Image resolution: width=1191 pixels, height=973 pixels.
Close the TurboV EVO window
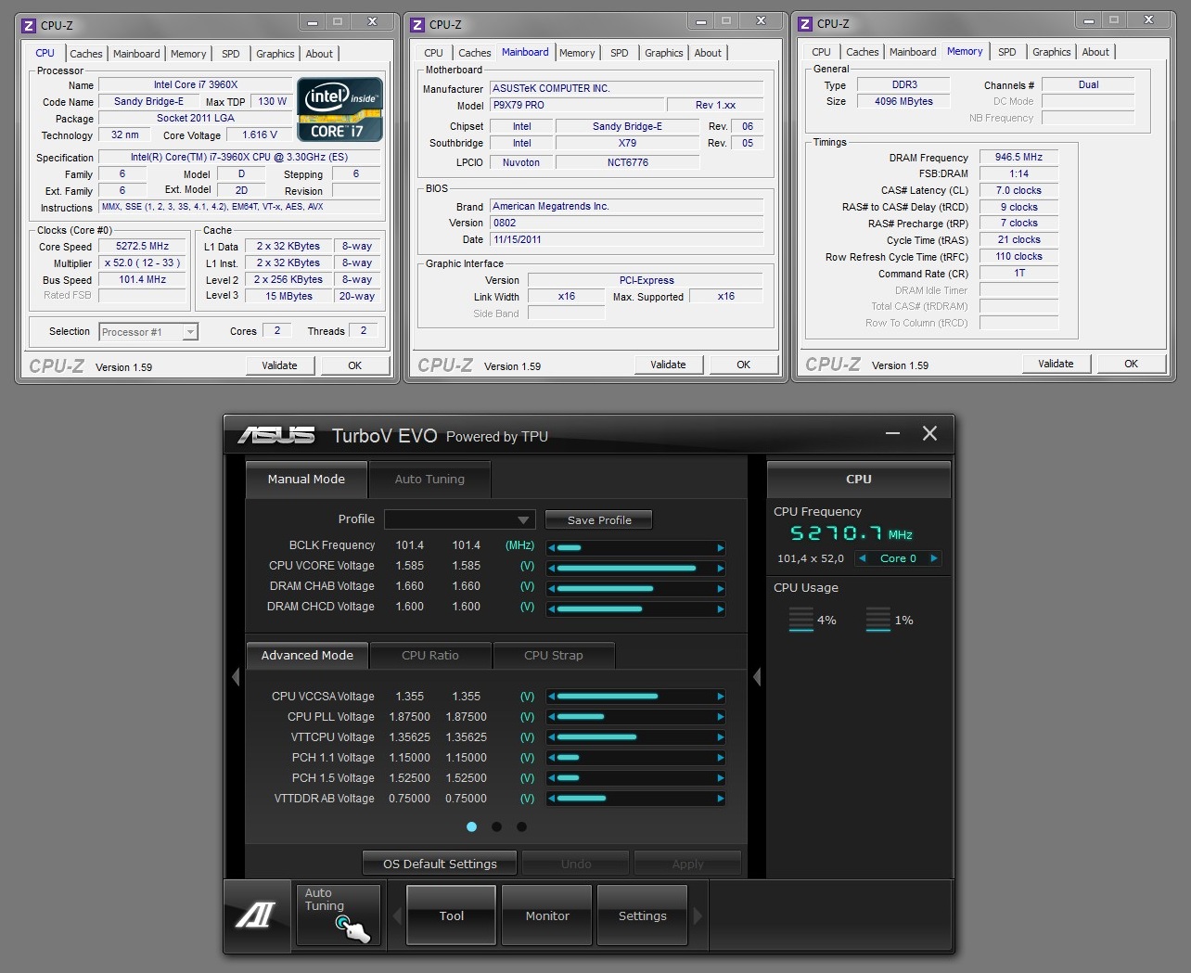[929, 433]
